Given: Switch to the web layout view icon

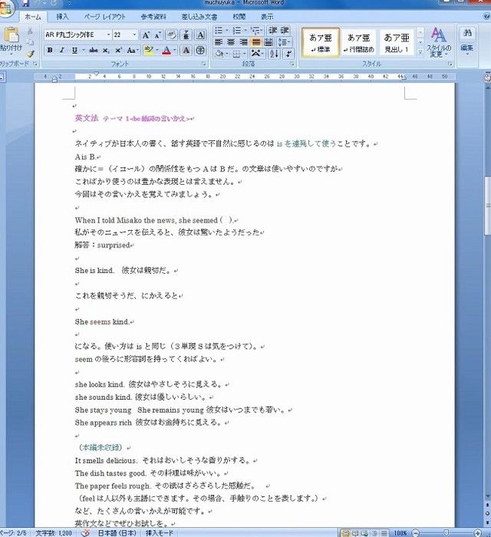Looking at the screenshot, I should (365, 533).
